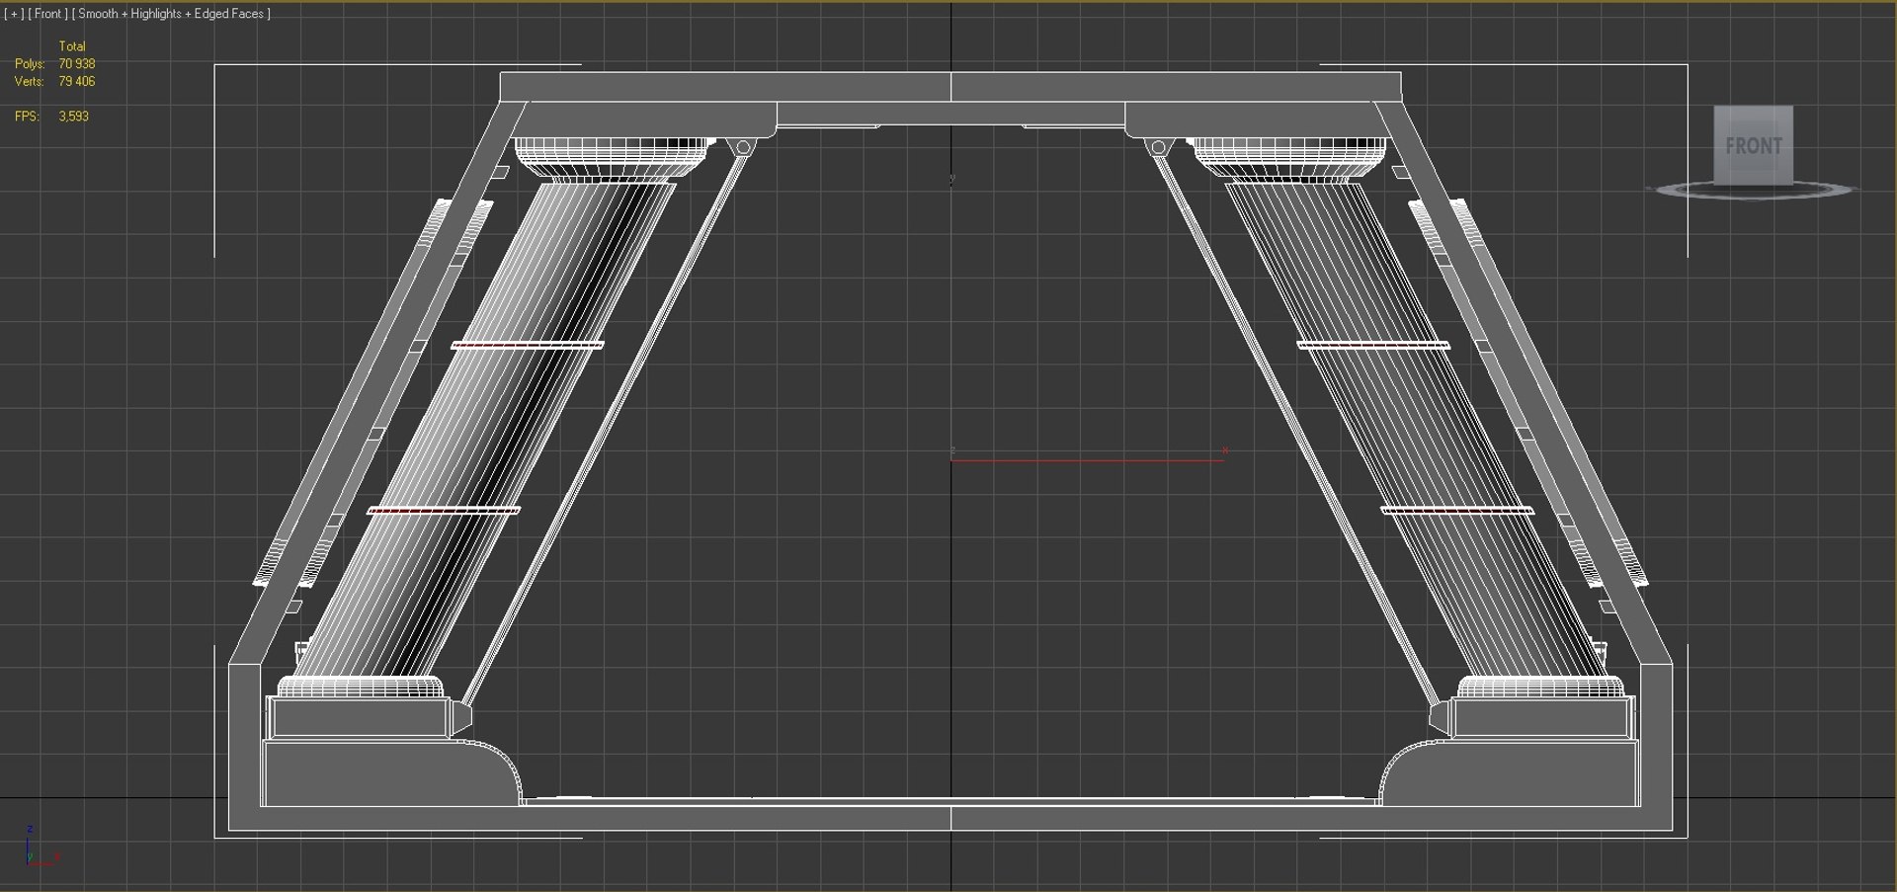Click the FPS label in statistics
The width and height of the screenshot is (1897, 892).
click(27, 117)
